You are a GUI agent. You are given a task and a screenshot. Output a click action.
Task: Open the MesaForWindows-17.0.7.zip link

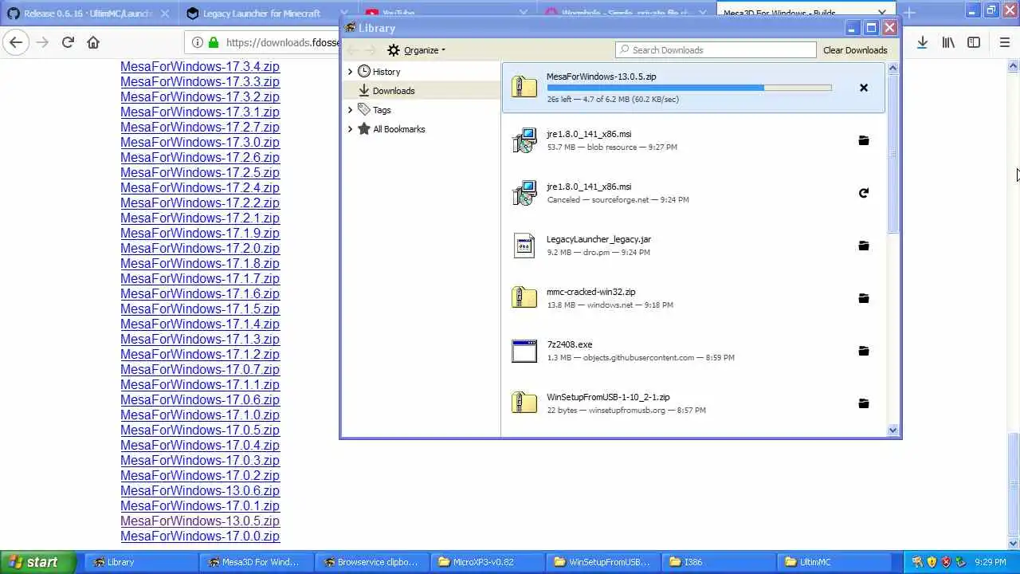200,369
